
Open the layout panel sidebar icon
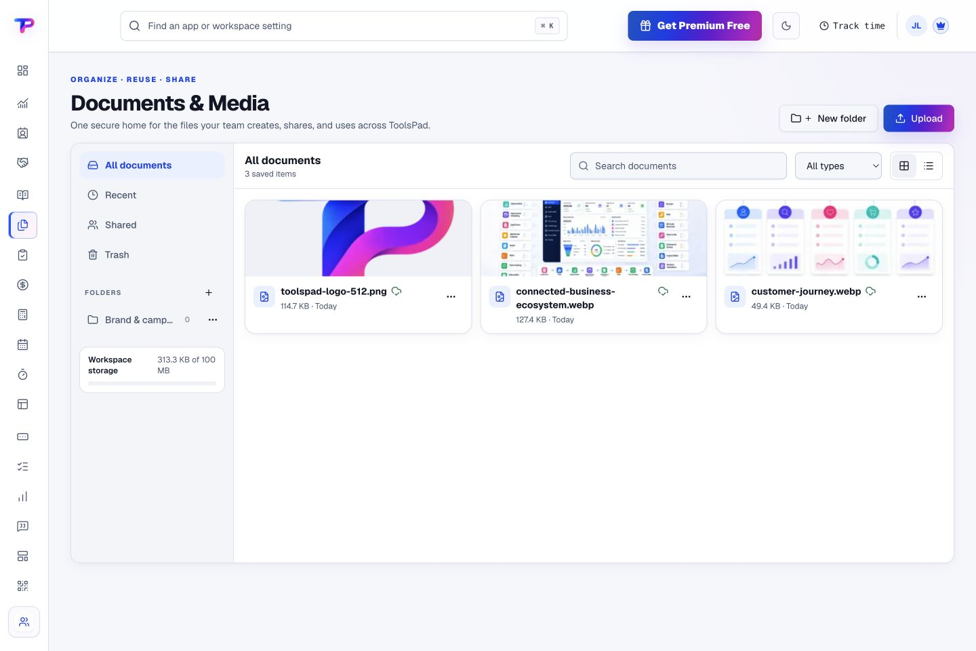tap(22, 404)
